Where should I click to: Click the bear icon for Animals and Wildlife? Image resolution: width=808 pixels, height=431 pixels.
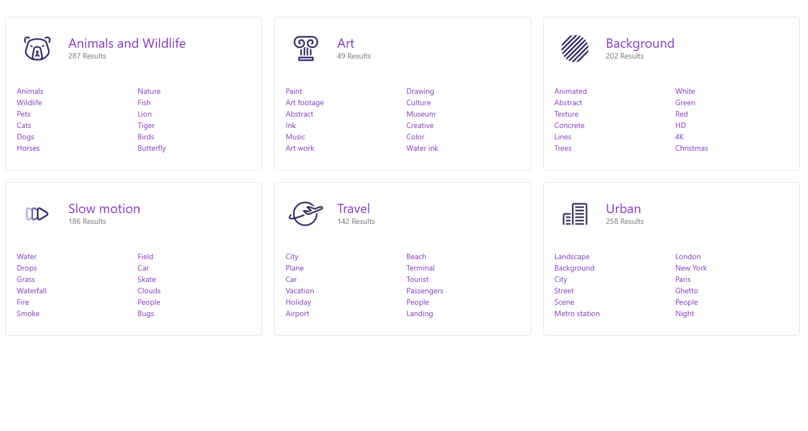[37, 49]
